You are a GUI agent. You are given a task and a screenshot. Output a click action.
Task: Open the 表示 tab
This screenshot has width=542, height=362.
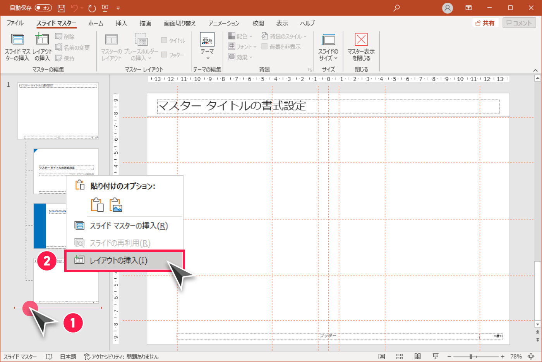pos(282,23)
